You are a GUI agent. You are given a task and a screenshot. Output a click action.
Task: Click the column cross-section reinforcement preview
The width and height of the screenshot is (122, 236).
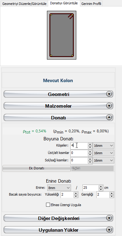tap(61, 35)
